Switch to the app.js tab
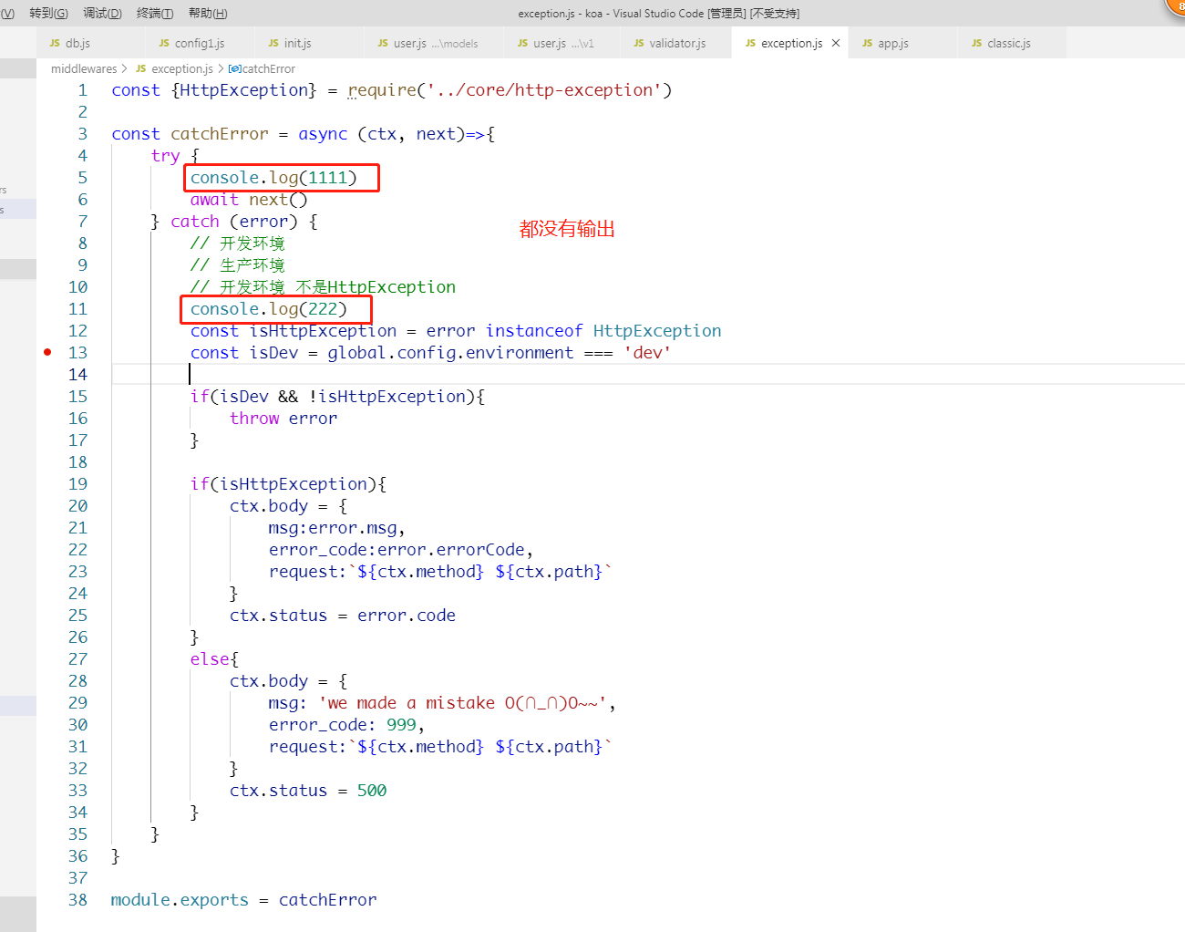Viewport: 1185px width, 932px height. point(902,43)
